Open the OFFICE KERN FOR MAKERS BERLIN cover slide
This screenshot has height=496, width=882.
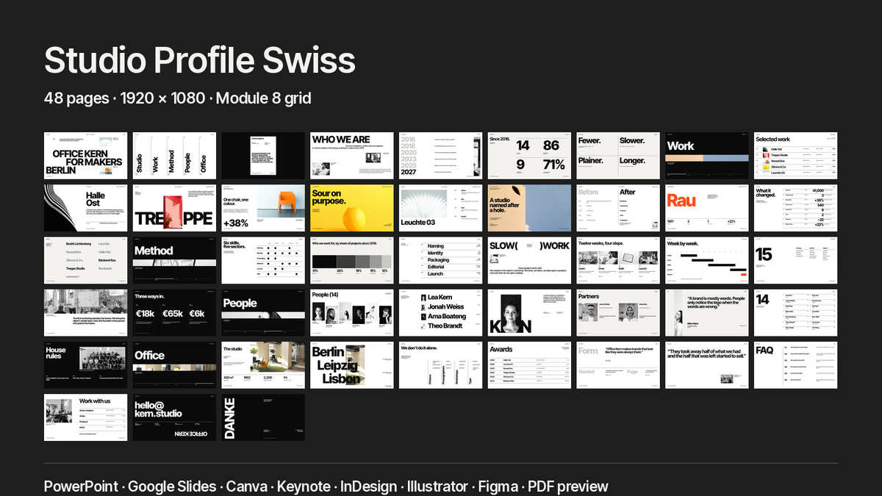click(x=85, y=156)
